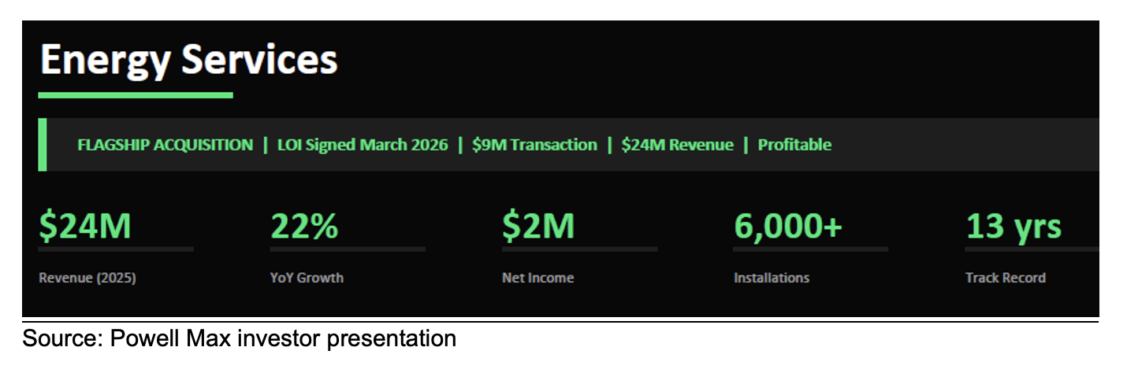
Task: Click $24M Revenue in the banner
Action: point(677,145)
